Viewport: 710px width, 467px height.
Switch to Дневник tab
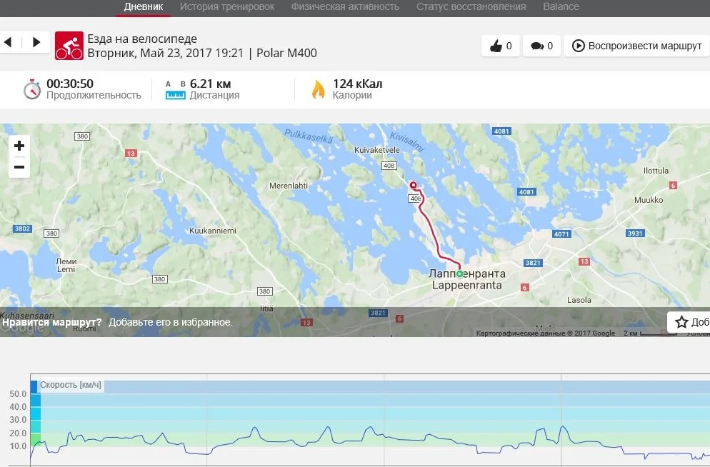pyautogui.click(x=144, y=7)
